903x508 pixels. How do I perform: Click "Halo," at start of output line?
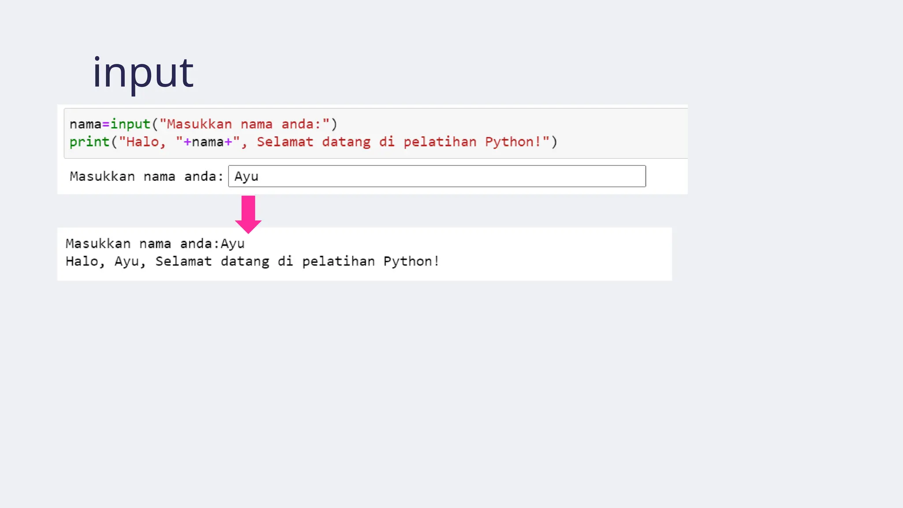pos(85,261)
